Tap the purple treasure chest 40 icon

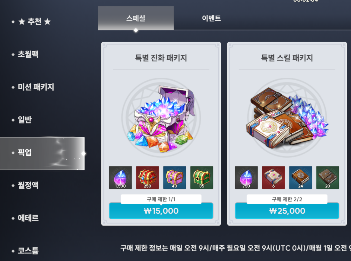click(175, 178)
